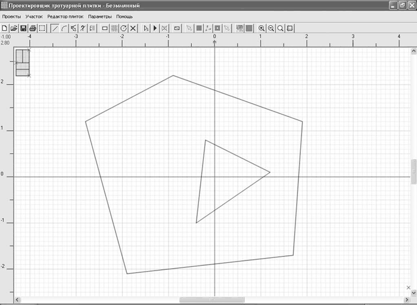Click the square with inner frame icon
The height and width of the screenshot is (305, 417).
point(217,28)
